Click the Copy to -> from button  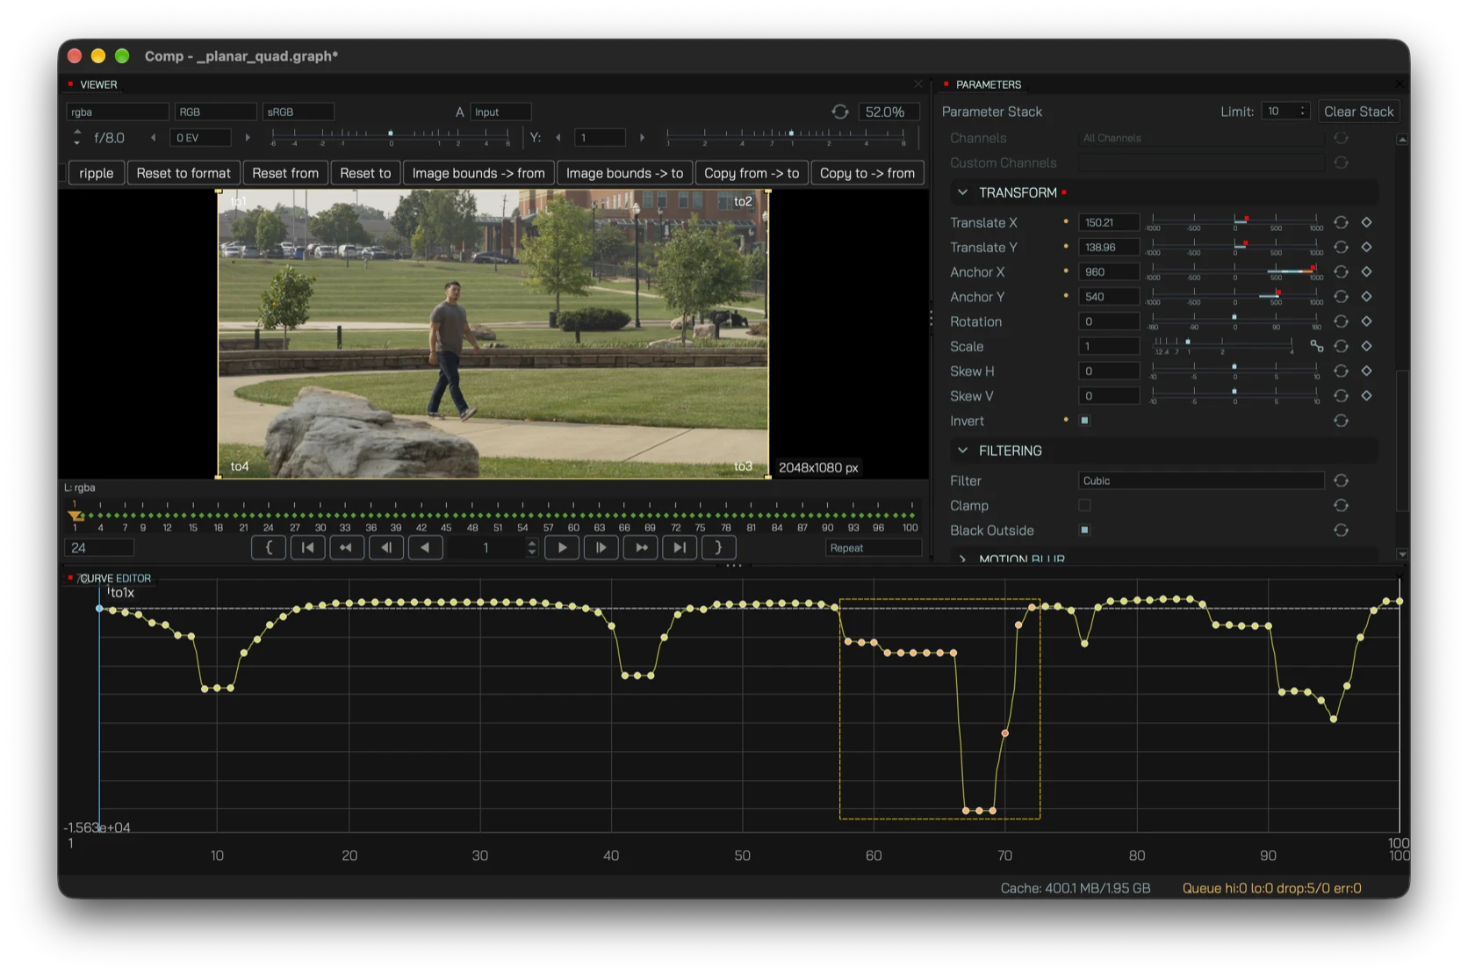point(867,173)
